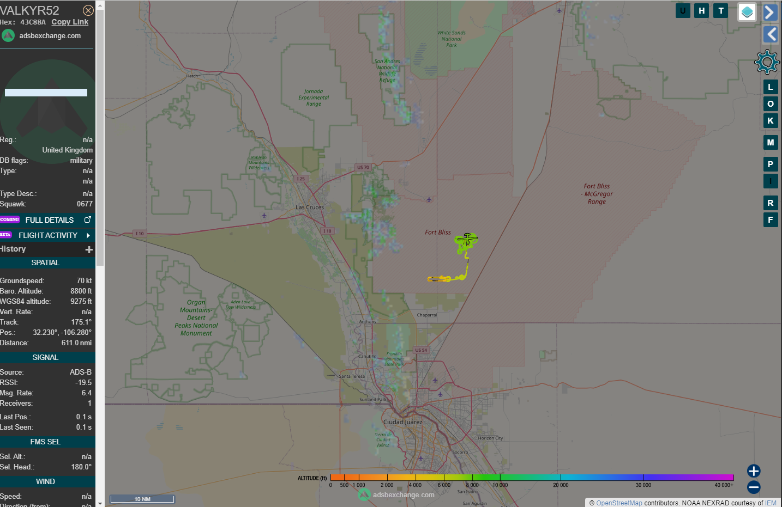Click the Baro. Altitude value 8800 ft
Image resolution: width=782 pixels, height=507 pixels.
pyautogui.click(x=81, y=291)
